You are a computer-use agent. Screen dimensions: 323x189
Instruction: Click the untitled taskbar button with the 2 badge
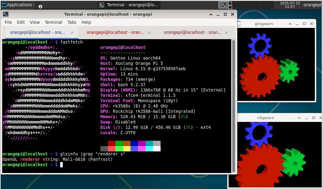click(x=66, y=5)
